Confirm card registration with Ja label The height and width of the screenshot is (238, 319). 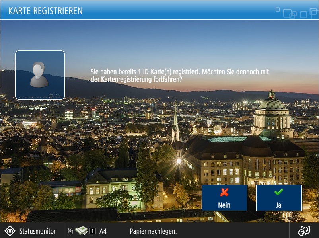tap(278, 205)
